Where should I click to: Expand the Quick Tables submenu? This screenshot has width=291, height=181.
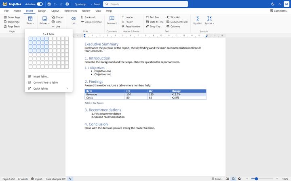coord(48,88)
